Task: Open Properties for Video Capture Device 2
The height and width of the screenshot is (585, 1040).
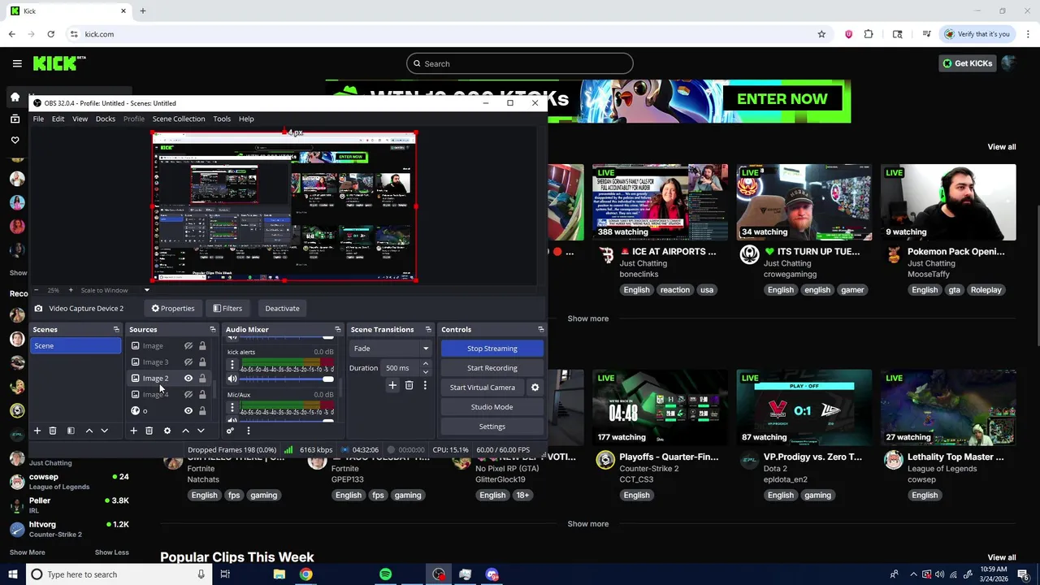Action: 173,309
